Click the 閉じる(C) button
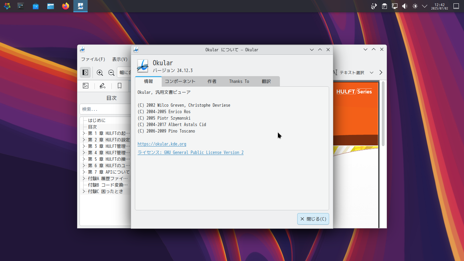The width and height of the screenshot is (464, 261). pos(313,219)
